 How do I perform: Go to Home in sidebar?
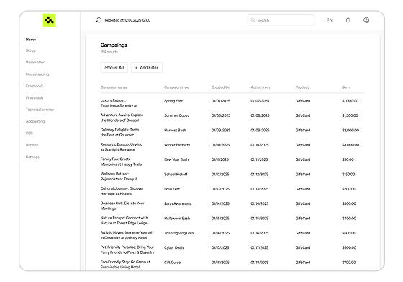(31, 40)
